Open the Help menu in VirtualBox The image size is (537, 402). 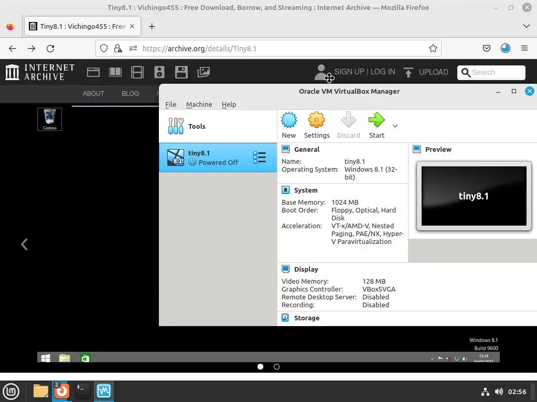[x=229, y=105]
